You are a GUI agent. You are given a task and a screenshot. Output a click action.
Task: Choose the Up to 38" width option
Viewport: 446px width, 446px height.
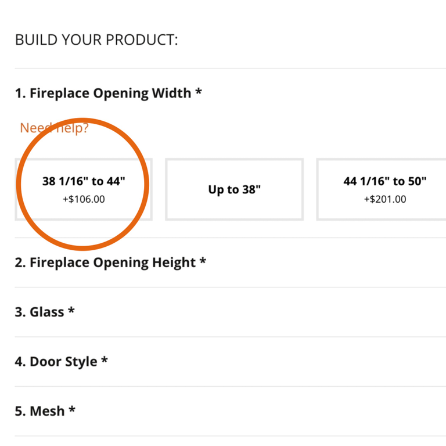pyautogui.click(x=234, y=189)
